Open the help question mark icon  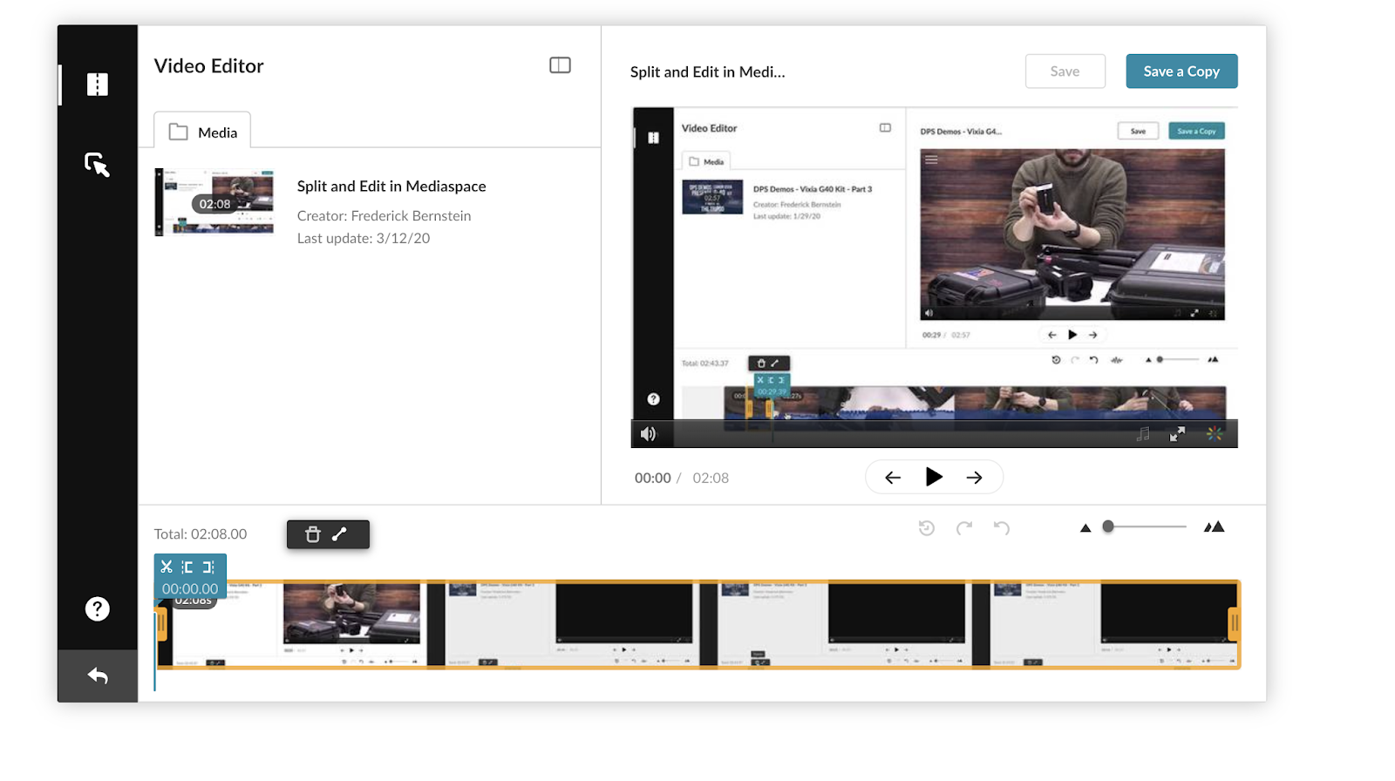tap(98, 608)
